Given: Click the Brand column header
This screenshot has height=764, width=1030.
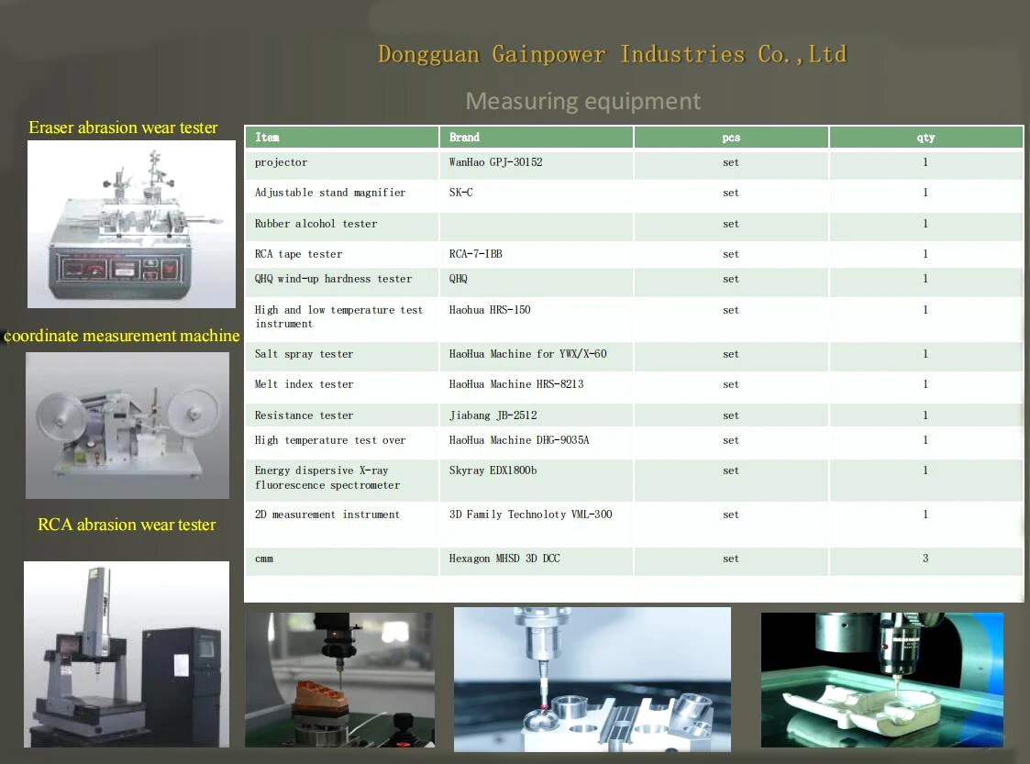Looking at the screenshot, I should coord(464,138).
